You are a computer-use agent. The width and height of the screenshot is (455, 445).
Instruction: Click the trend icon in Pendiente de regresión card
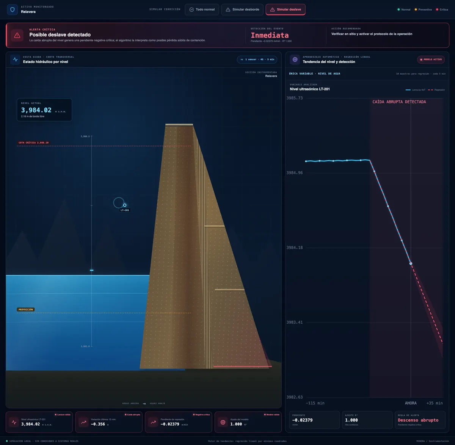[x=153, y=422]
